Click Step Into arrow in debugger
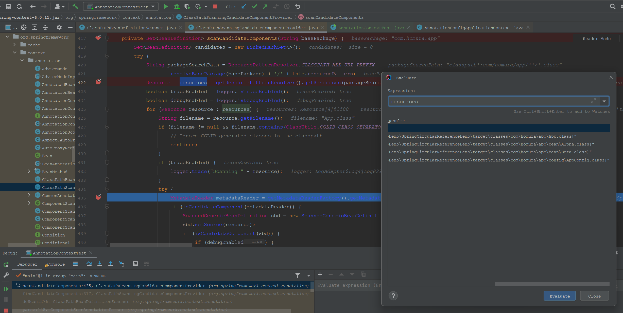The height and width of the screenshot is (313, 623). point(100,264)
